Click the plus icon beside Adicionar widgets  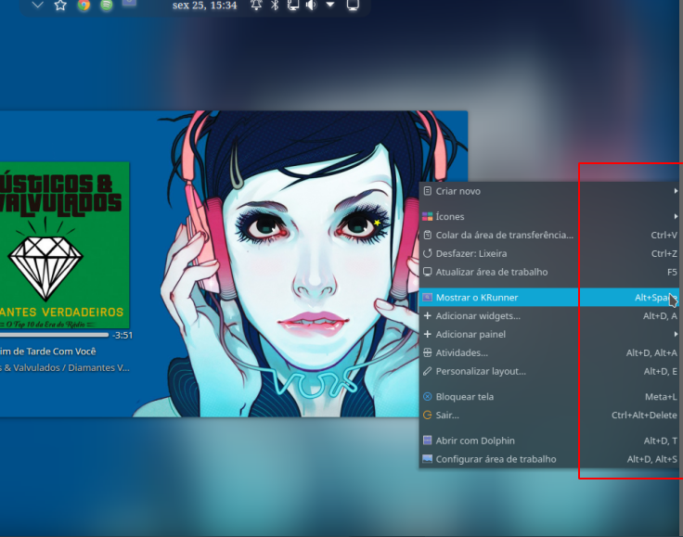click(x=428, y=316)
